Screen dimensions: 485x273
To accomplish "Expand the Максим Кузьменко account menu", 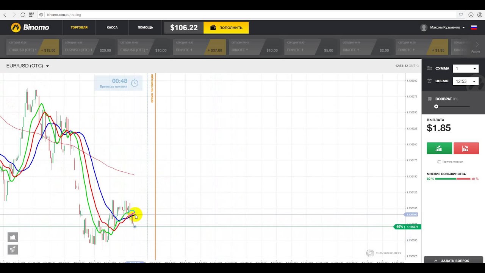I will [447, 28].
